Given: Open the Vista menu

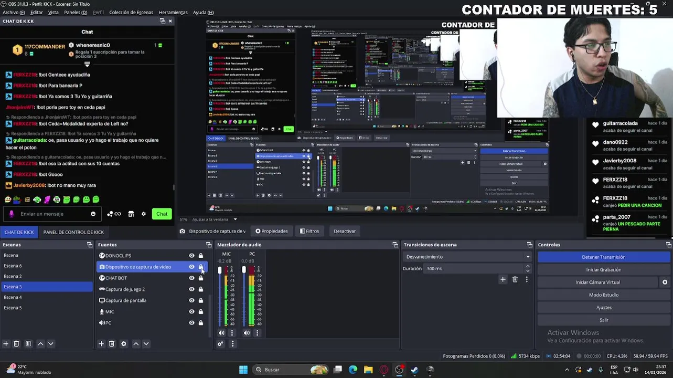Looking at the screenshot, I should [x=54, y=12].
